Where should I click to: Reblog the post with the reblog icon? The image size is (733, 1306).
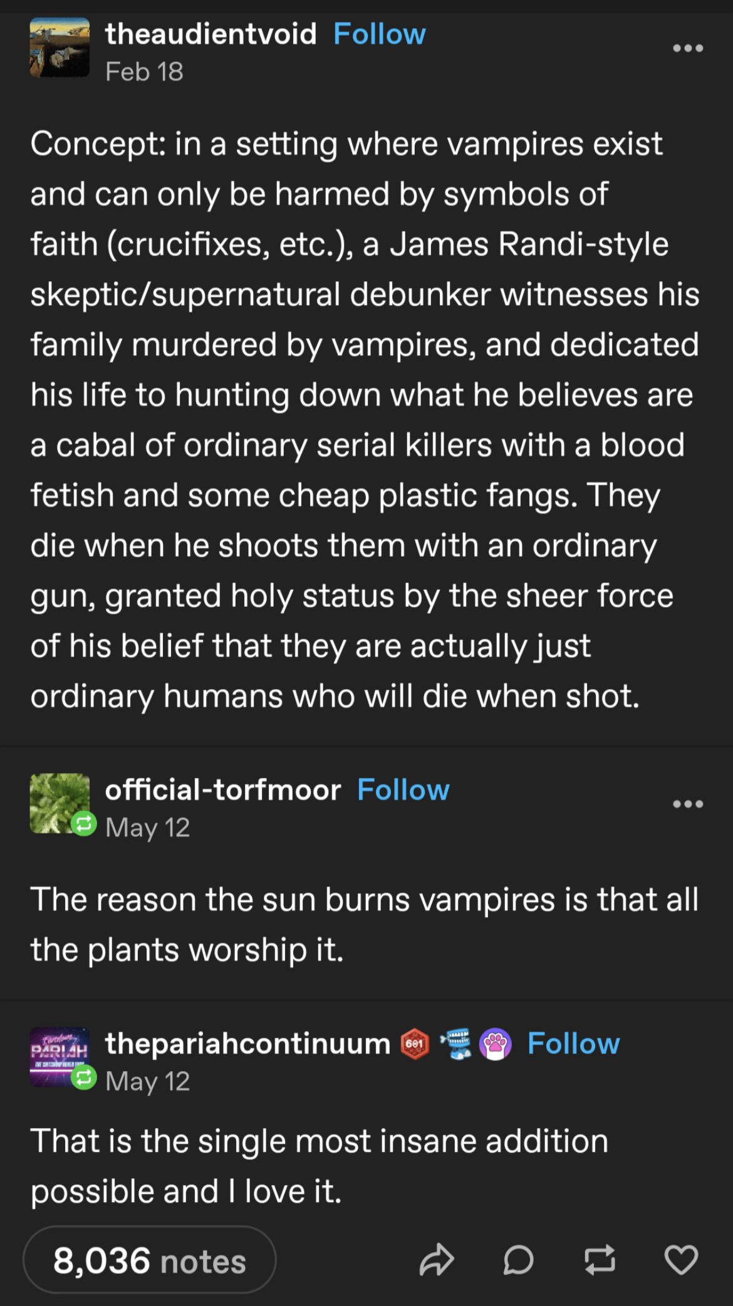(x=600, y=1260)
